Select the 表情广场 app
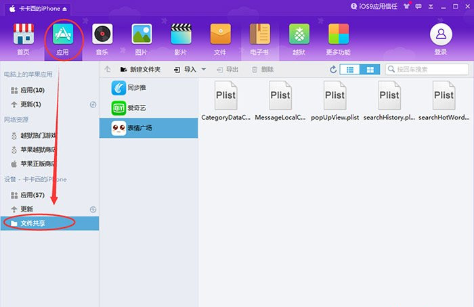 click(x=149, y=128)
